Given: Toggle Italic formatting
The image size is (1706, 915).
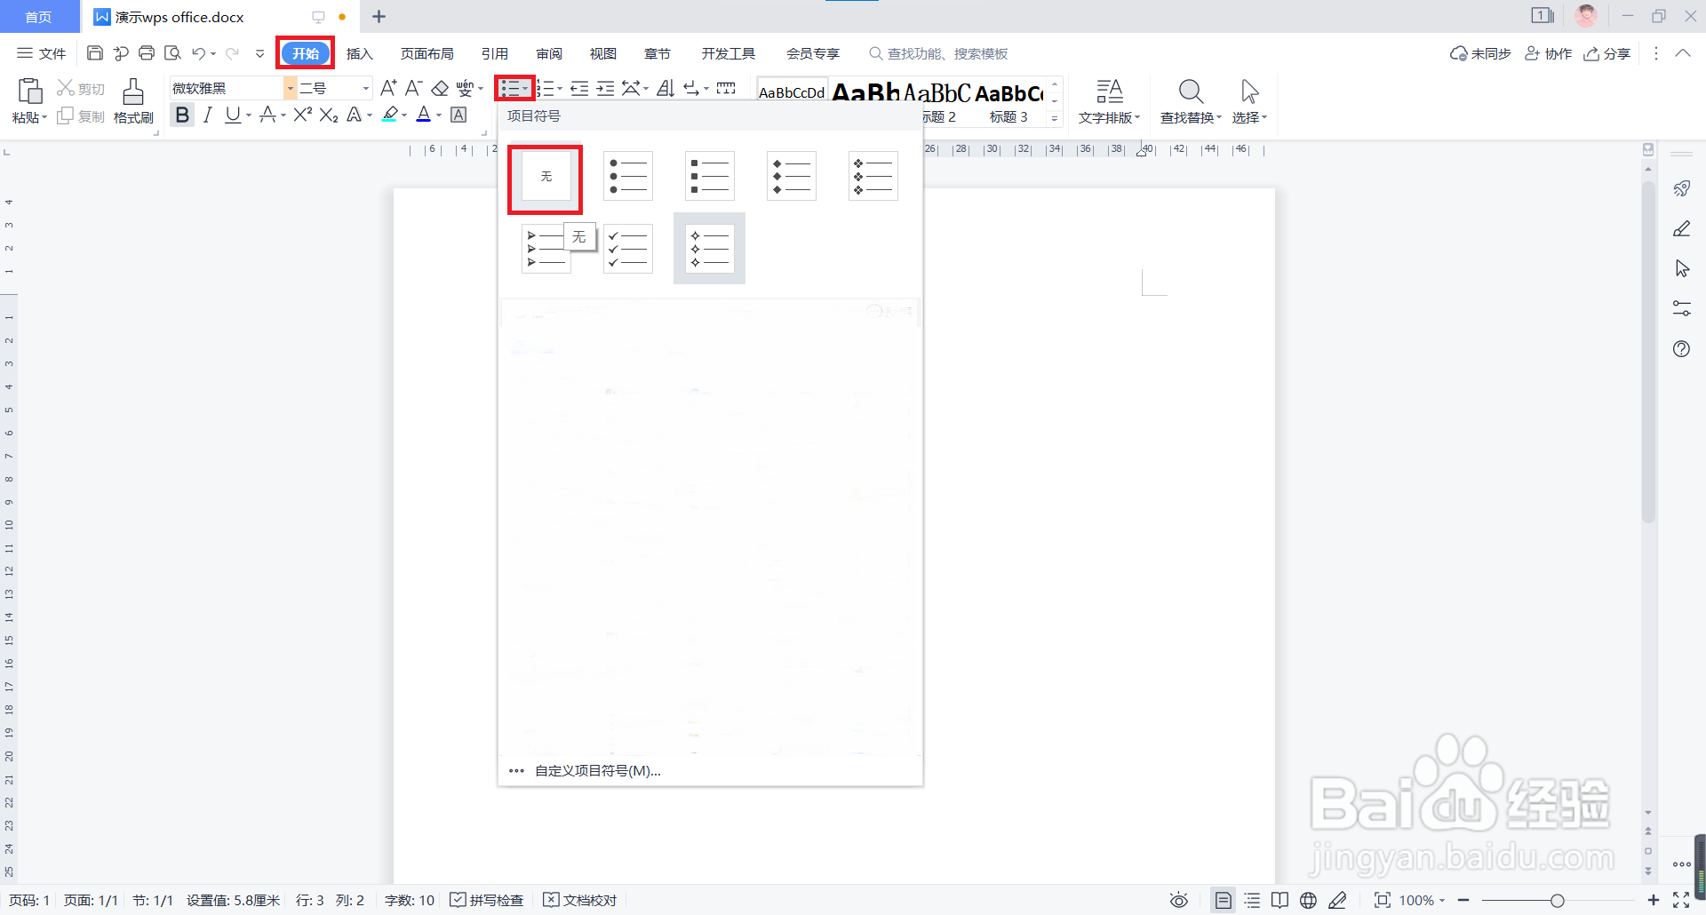Looking at the screenshot, I should [x=208, y=115].
